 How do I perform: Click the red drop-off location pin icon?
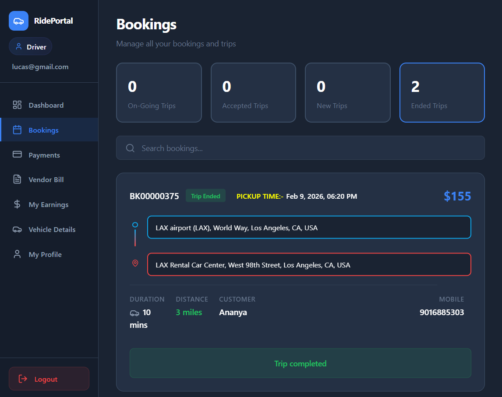pos(135,263)
